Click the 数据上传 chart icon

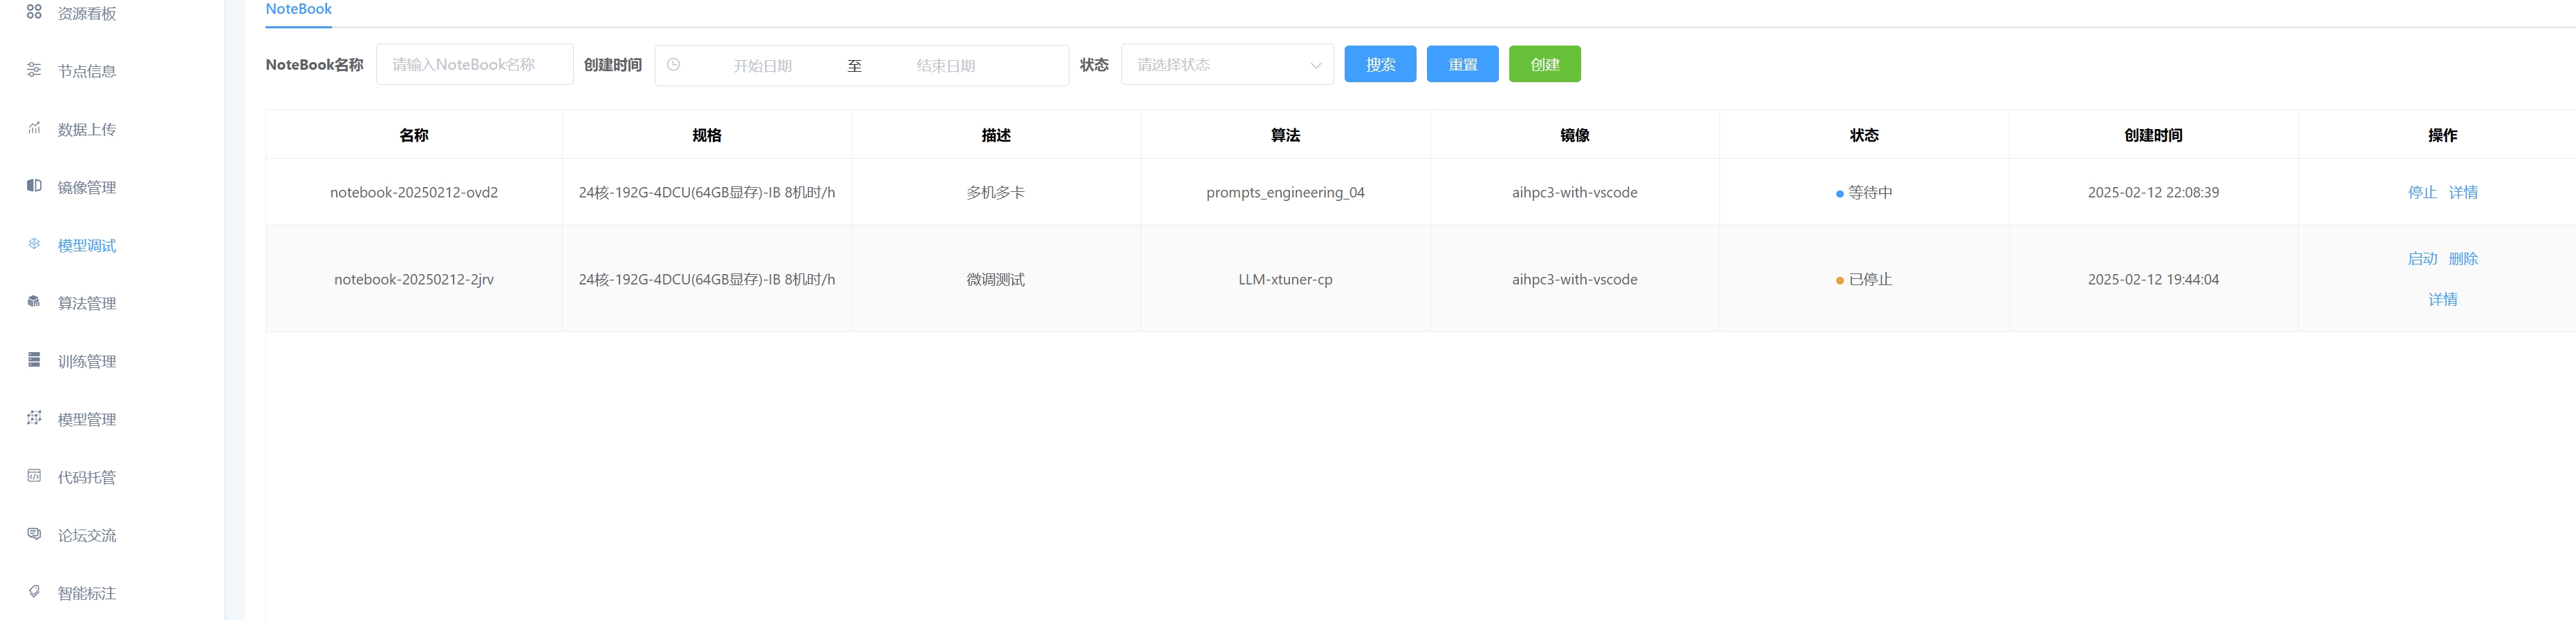point(34,128)
